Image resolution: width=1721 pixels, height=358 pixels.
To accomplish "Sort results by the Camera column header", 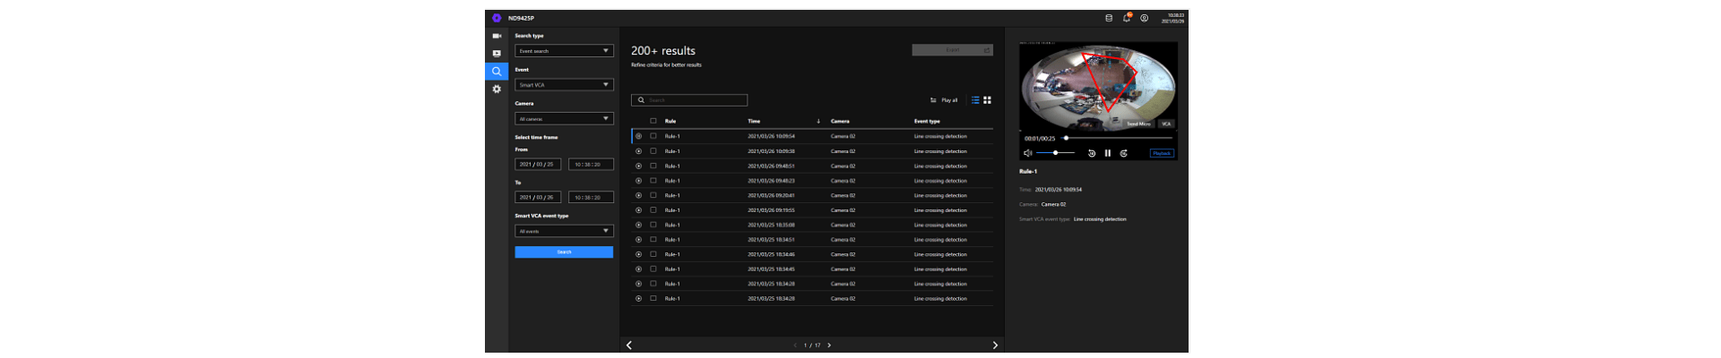I will (840, 121).
